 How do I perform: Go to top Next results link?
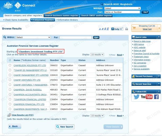click(x=120, y=55)
